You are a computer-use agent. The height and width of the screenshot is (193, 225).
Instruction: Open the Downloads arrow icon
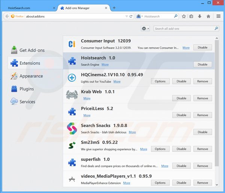(x=199, y=16)
